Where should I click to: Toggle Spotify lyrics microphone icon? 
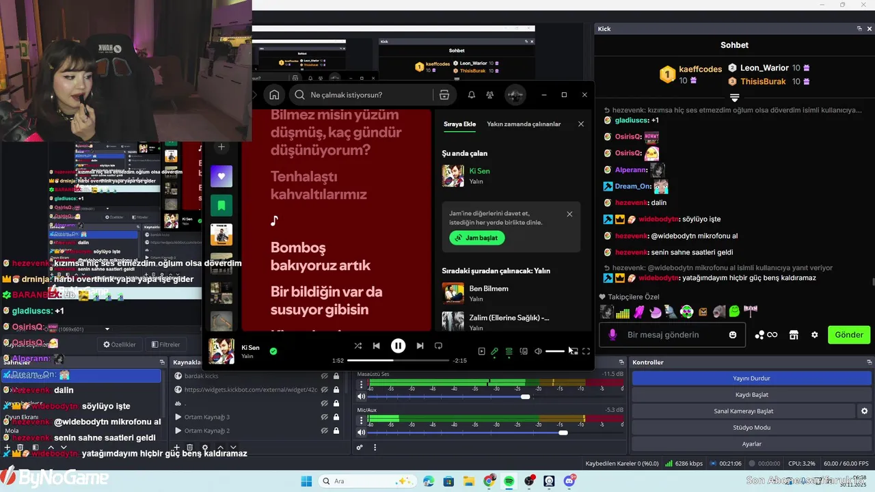tap(495, 351)
